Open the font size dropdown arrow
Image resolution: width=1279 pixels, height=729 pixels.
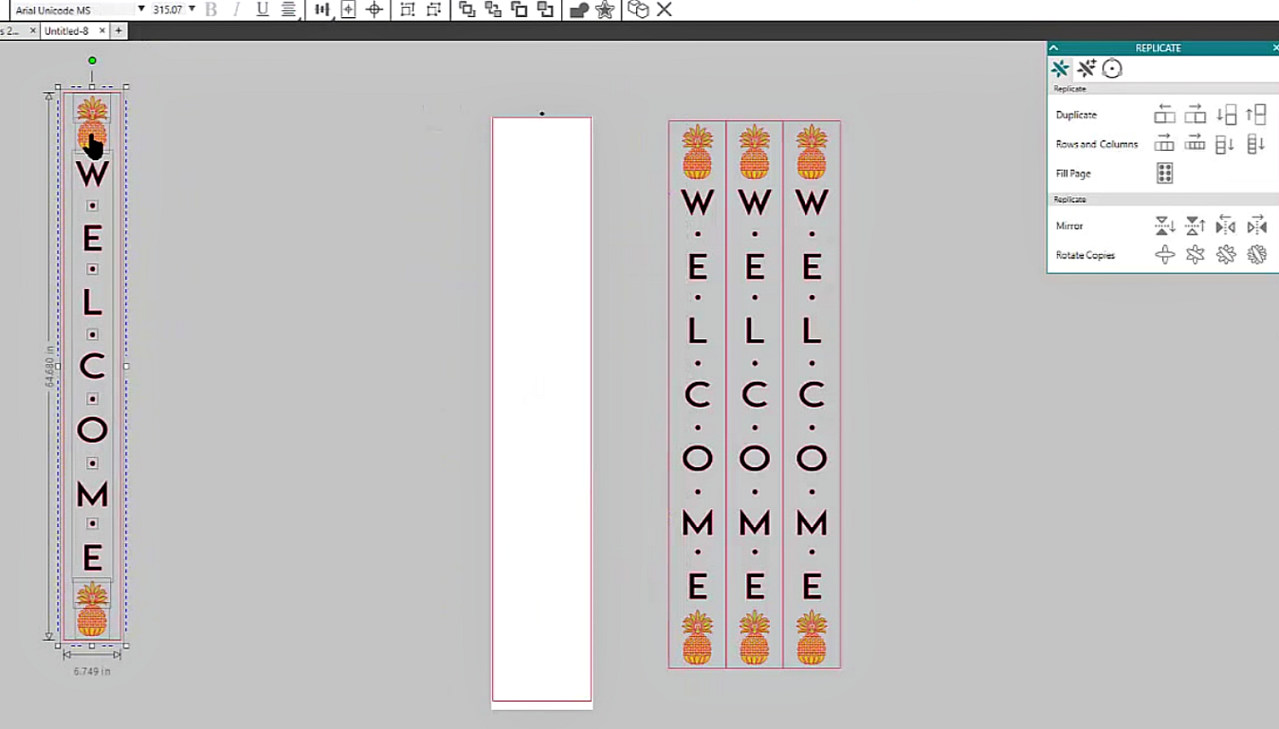(192, 9)
